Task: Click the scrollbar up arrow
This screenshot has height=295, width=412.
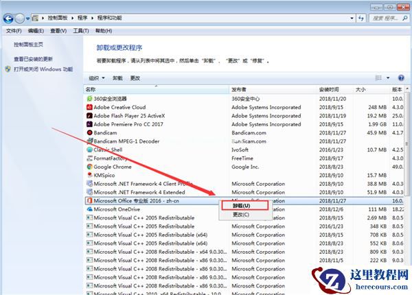Action: click(407, 89)
